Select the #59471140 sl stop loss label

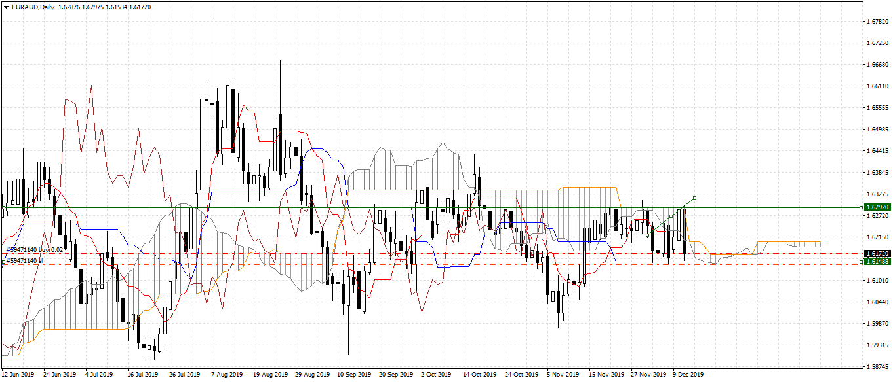coord(25,260)
